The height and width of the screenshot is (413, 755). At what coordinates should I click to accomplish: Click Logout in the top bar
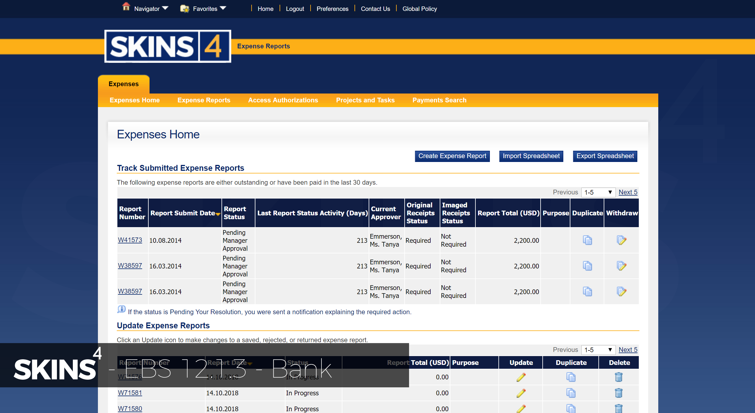[295, 9]
